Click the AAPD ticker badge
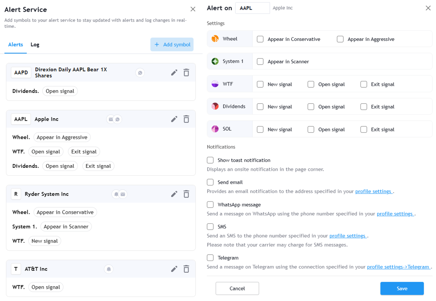Image resolution: width=436 pixels, height=301 pixels. click(21, 73)
